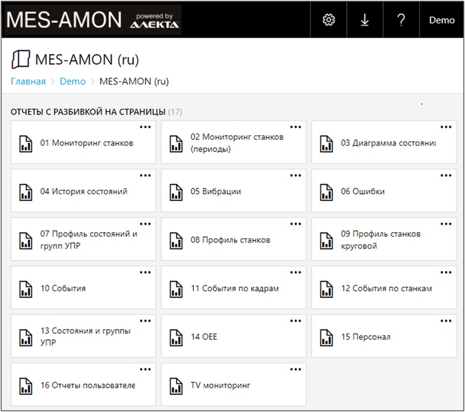
Task: Click the download arrow icon in the header
Action: tap(365, 20)
